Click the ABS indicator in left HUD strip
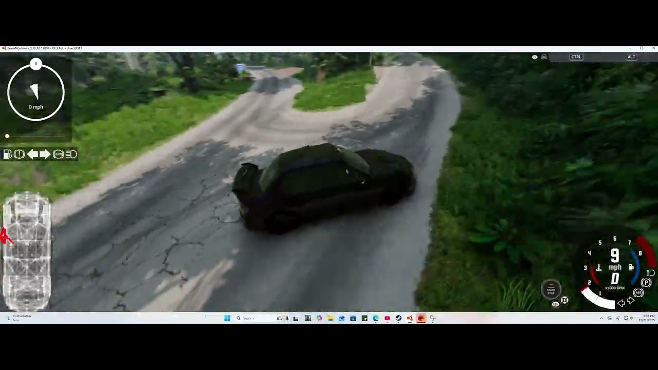 click(x=58, y=154)
